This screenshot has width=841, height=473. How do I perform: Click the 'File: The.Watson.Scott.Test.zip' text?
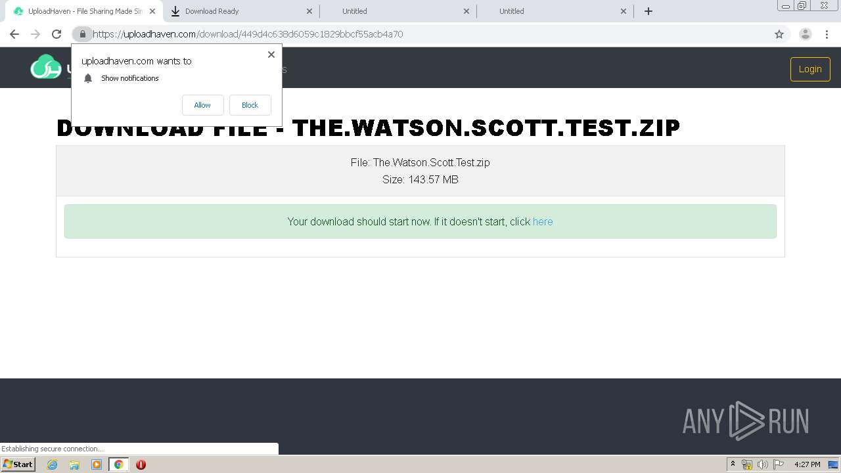(420, 162)
